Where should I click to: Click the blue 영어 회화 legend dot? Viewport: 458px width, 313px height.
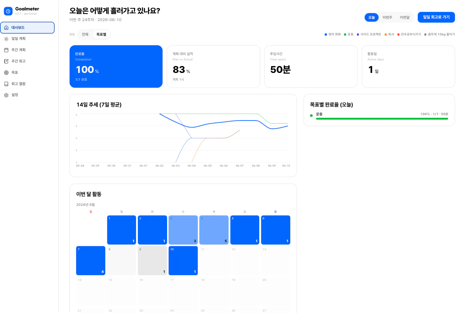click(326, 35)
